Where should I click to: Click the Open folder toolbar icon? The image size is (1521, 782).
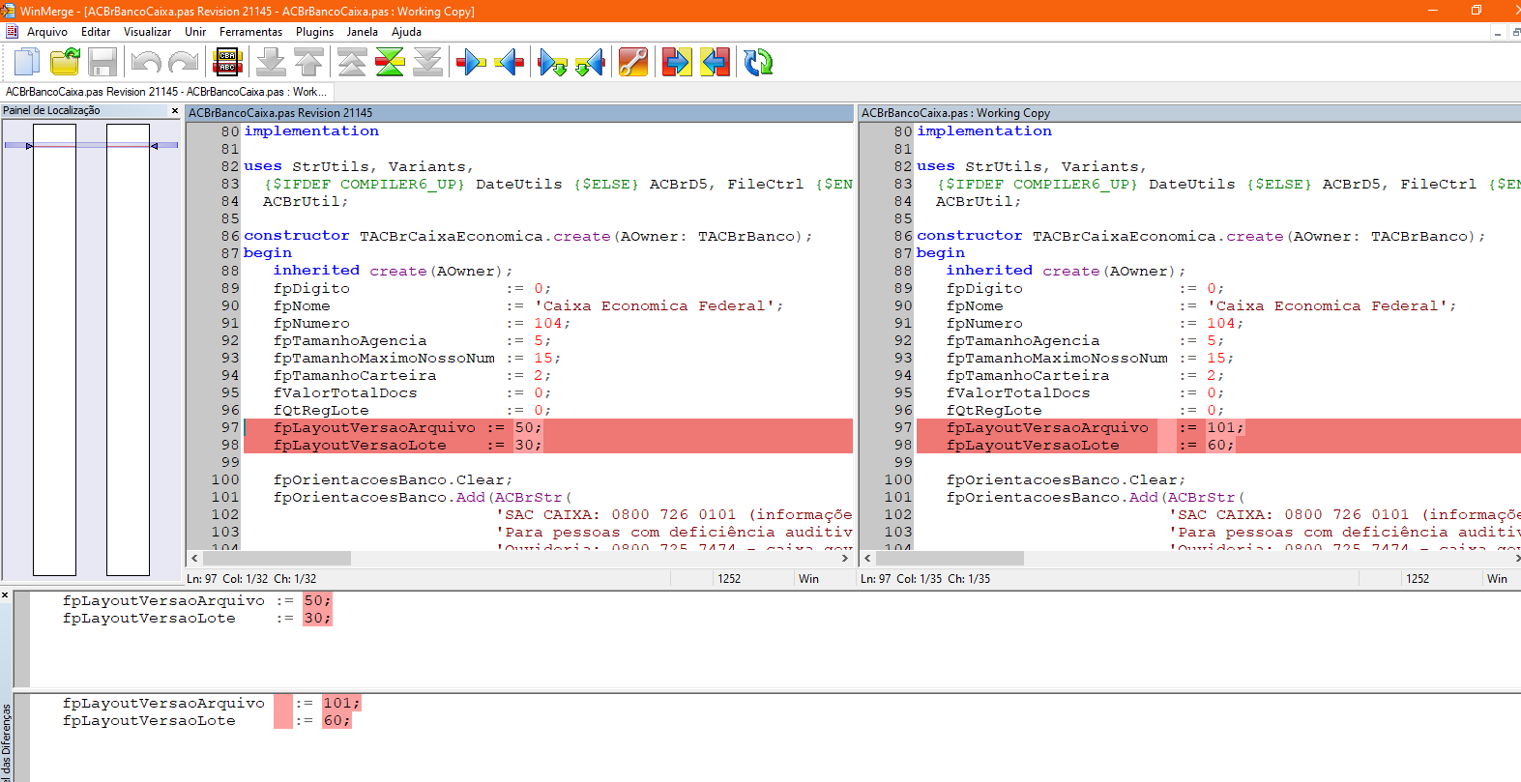[x=65, y=63]
